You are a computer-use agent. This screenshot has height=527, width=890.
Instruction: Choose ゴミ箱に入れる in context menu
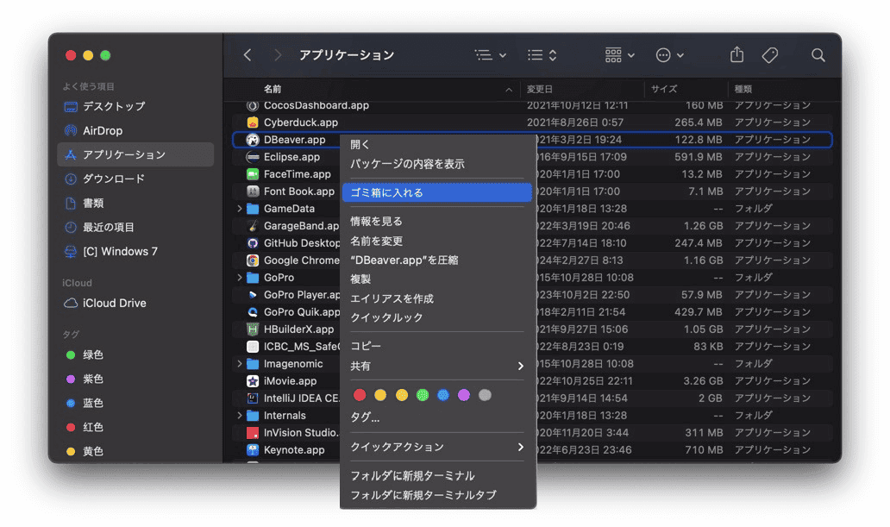point(437,192)
